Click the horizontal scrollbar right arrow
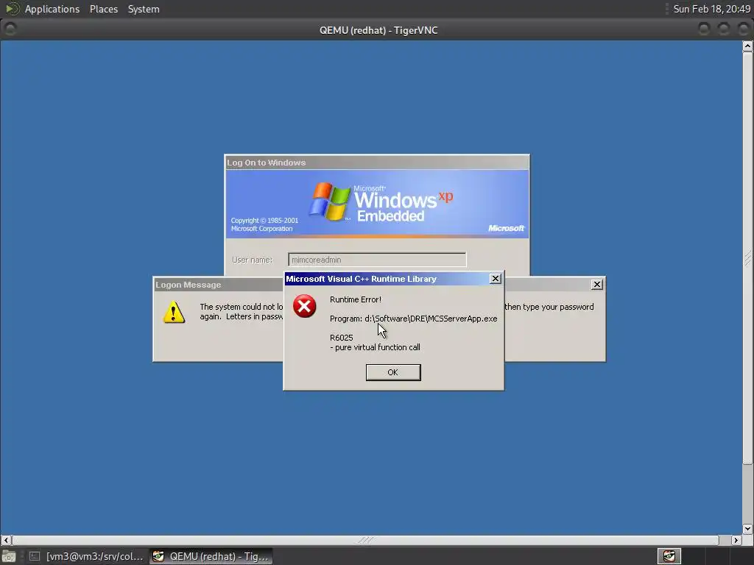 736,540
